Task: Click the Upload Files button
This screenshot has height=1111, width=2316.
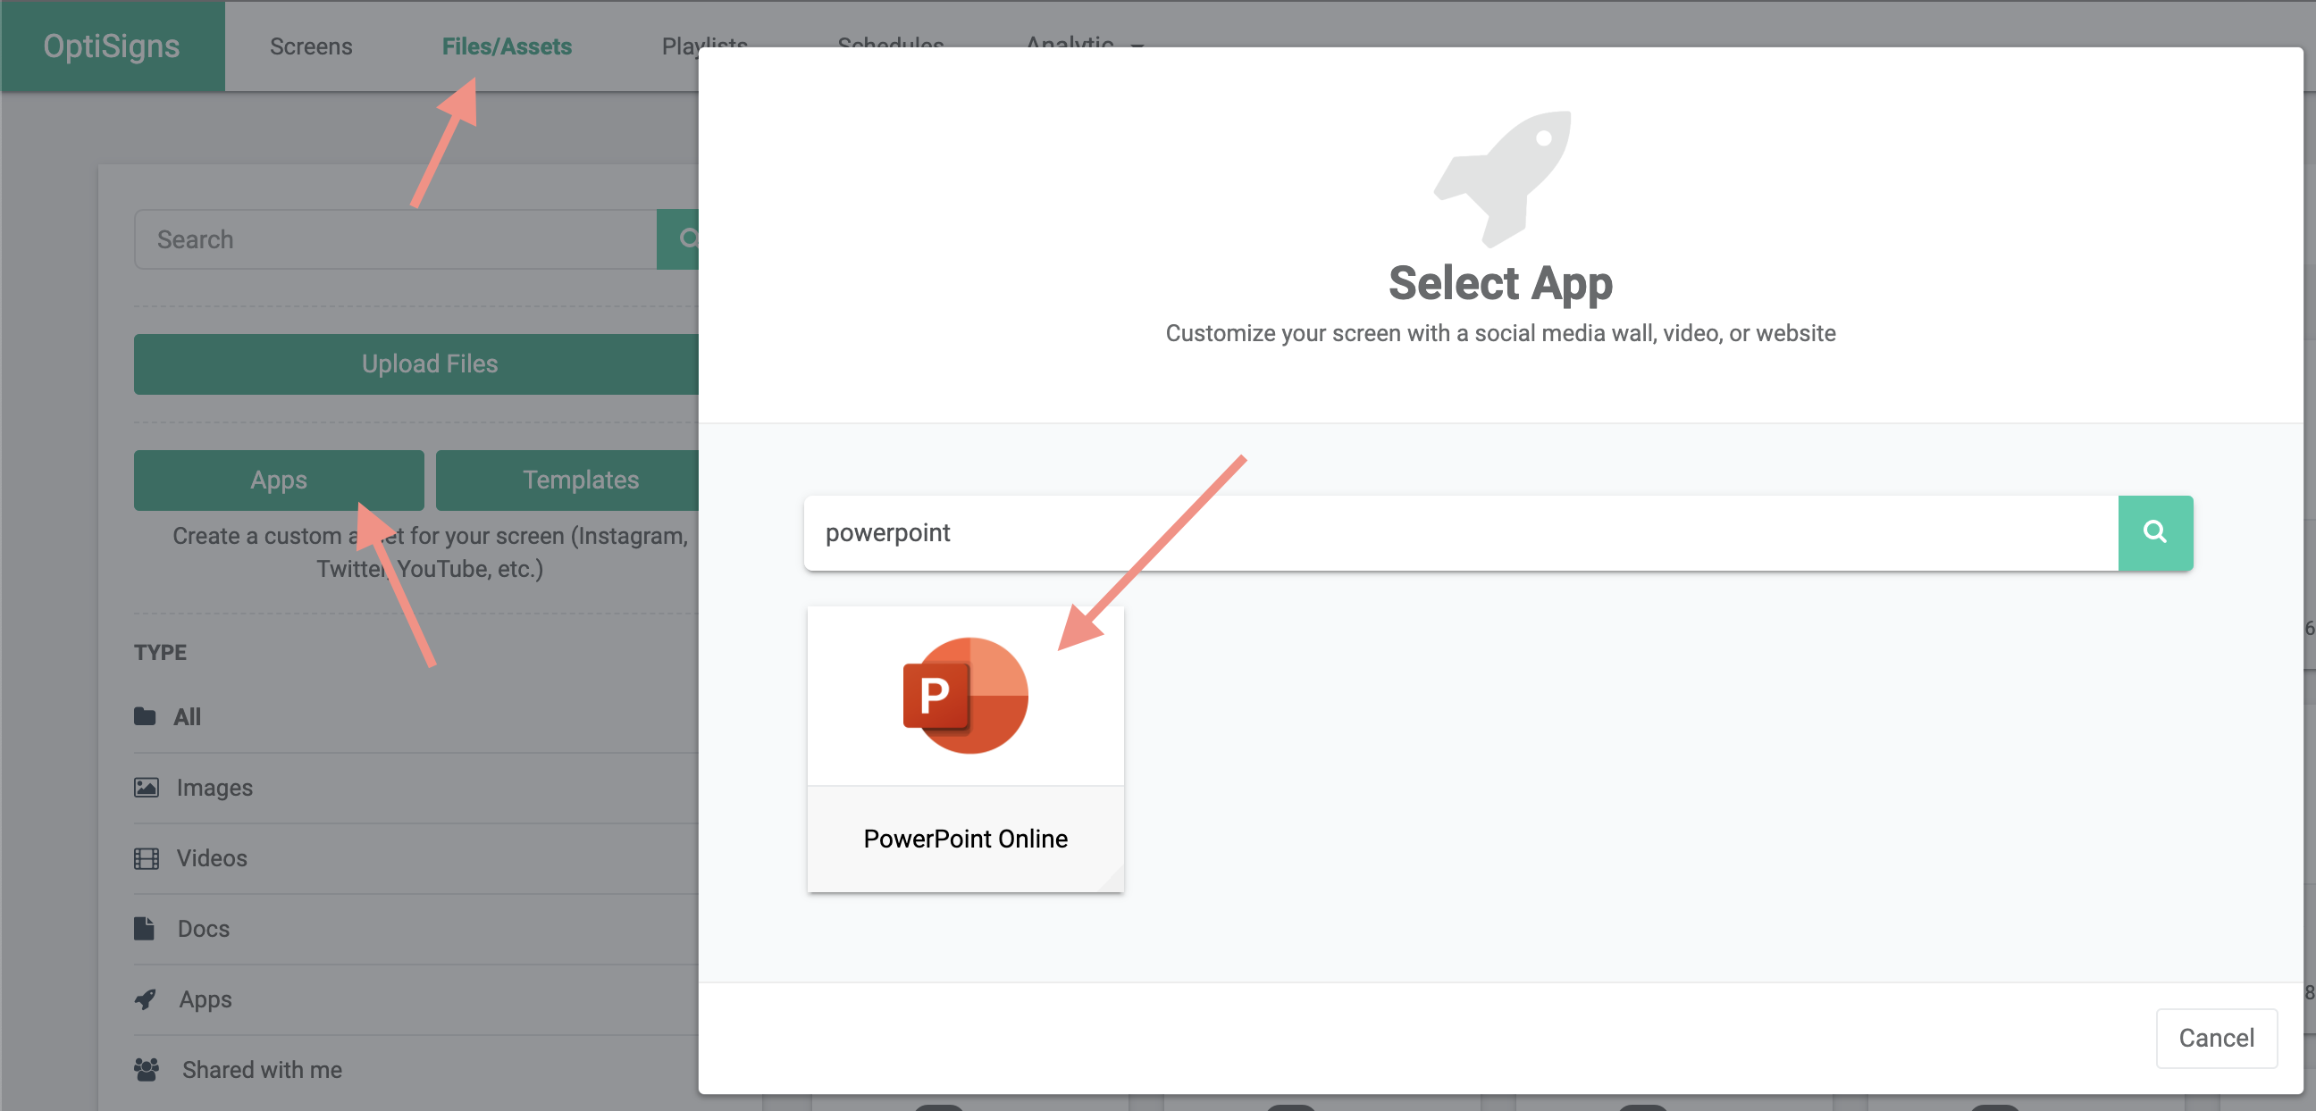Action: click(x=416, y=363)
